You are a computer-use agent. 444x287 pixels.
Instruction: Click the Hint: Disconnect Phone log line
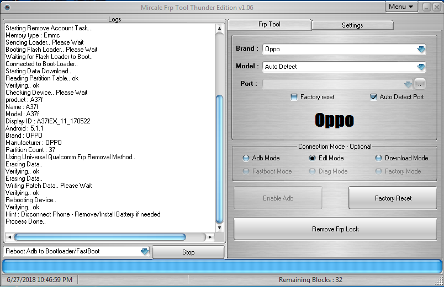83,214
